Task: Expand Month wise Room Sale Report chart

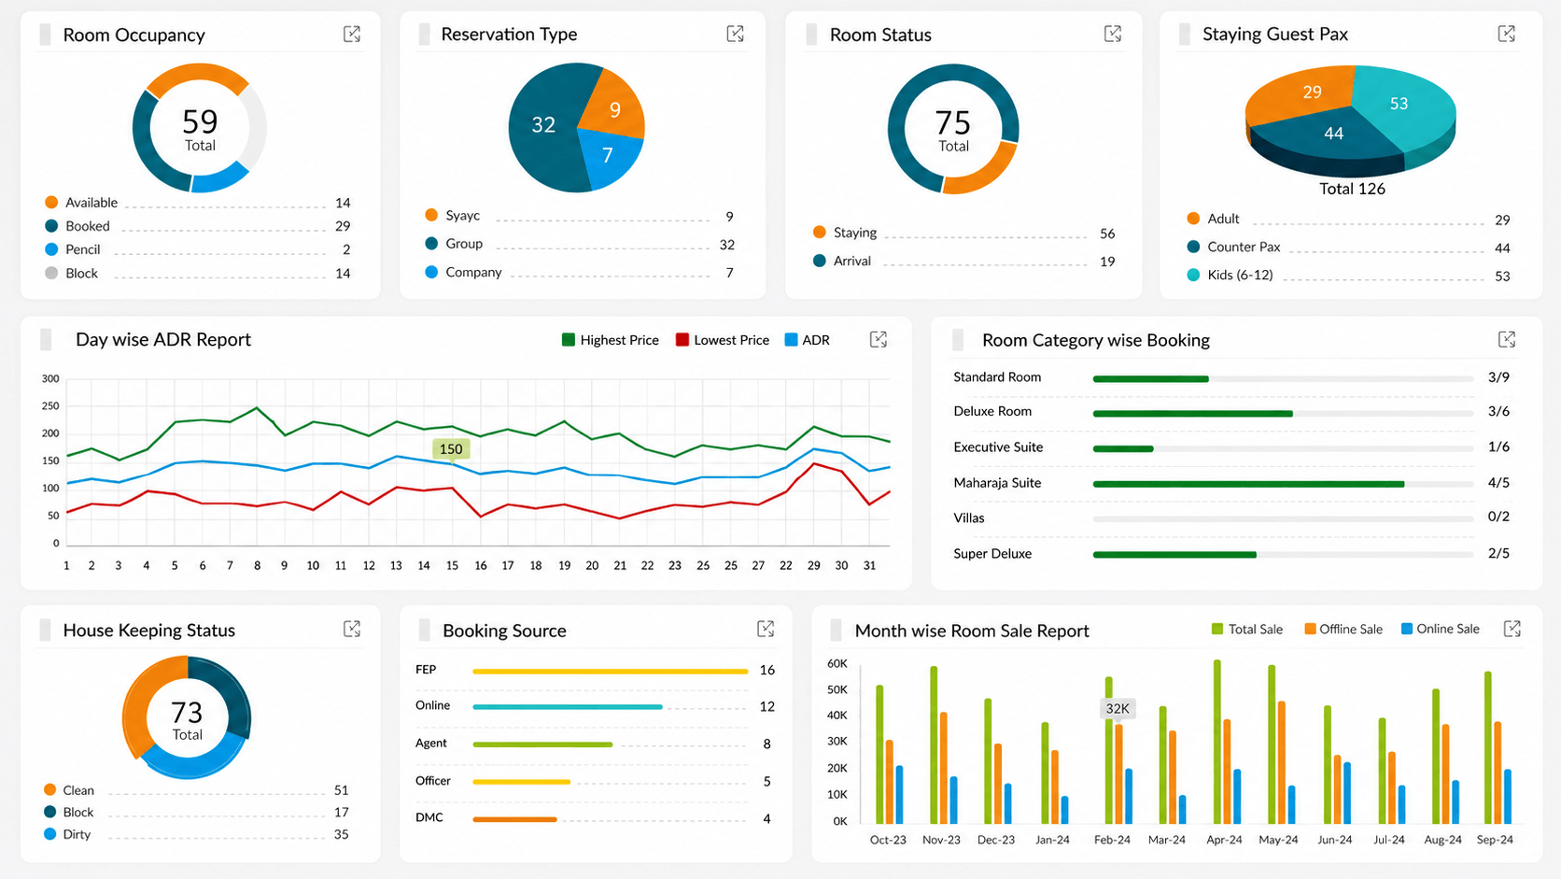Action: (x=1512, y=629)
